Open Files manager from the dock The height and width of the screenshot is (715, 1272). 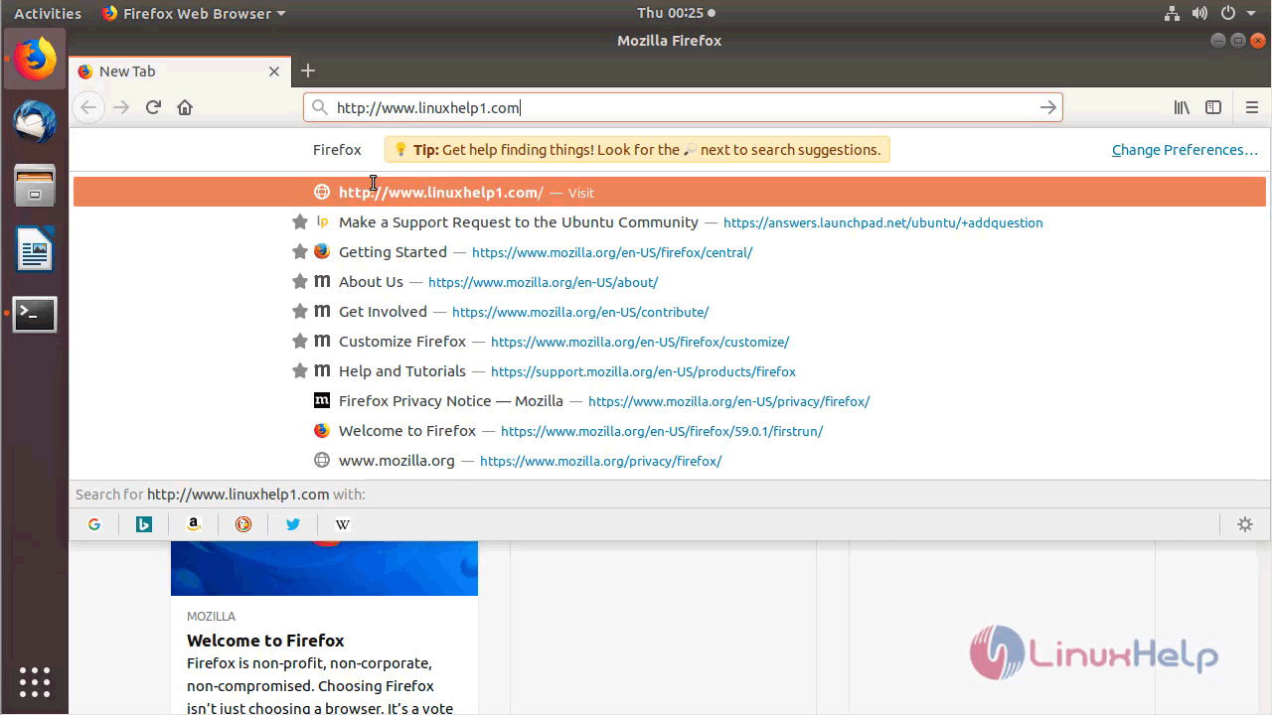click(35, 186)
